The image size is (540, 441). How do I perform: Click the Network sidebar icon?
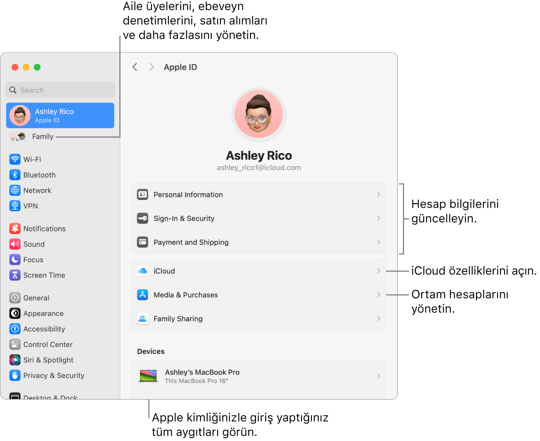click(x=15, y=190)
